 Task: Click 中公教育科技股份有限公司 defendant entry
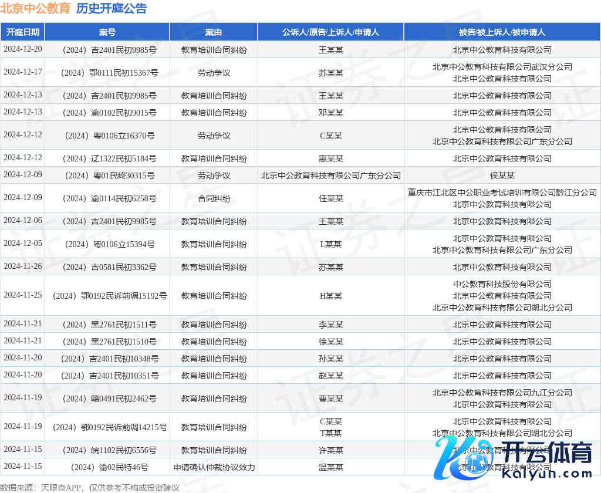(x=502, y=284)
